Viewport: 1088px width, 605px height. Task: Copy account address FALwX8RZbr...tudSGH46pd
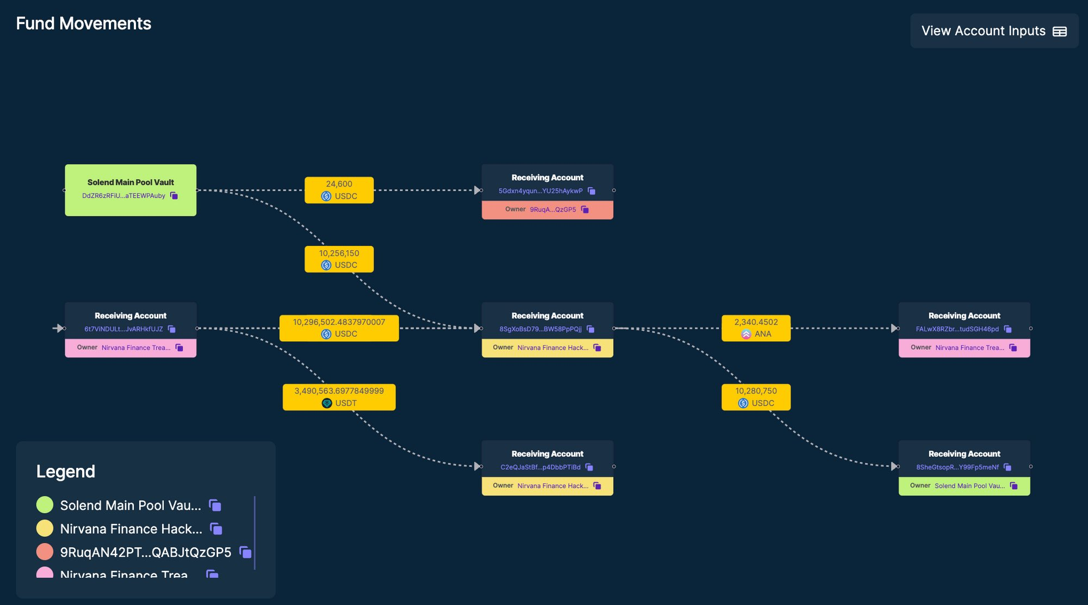point(1007,329)
